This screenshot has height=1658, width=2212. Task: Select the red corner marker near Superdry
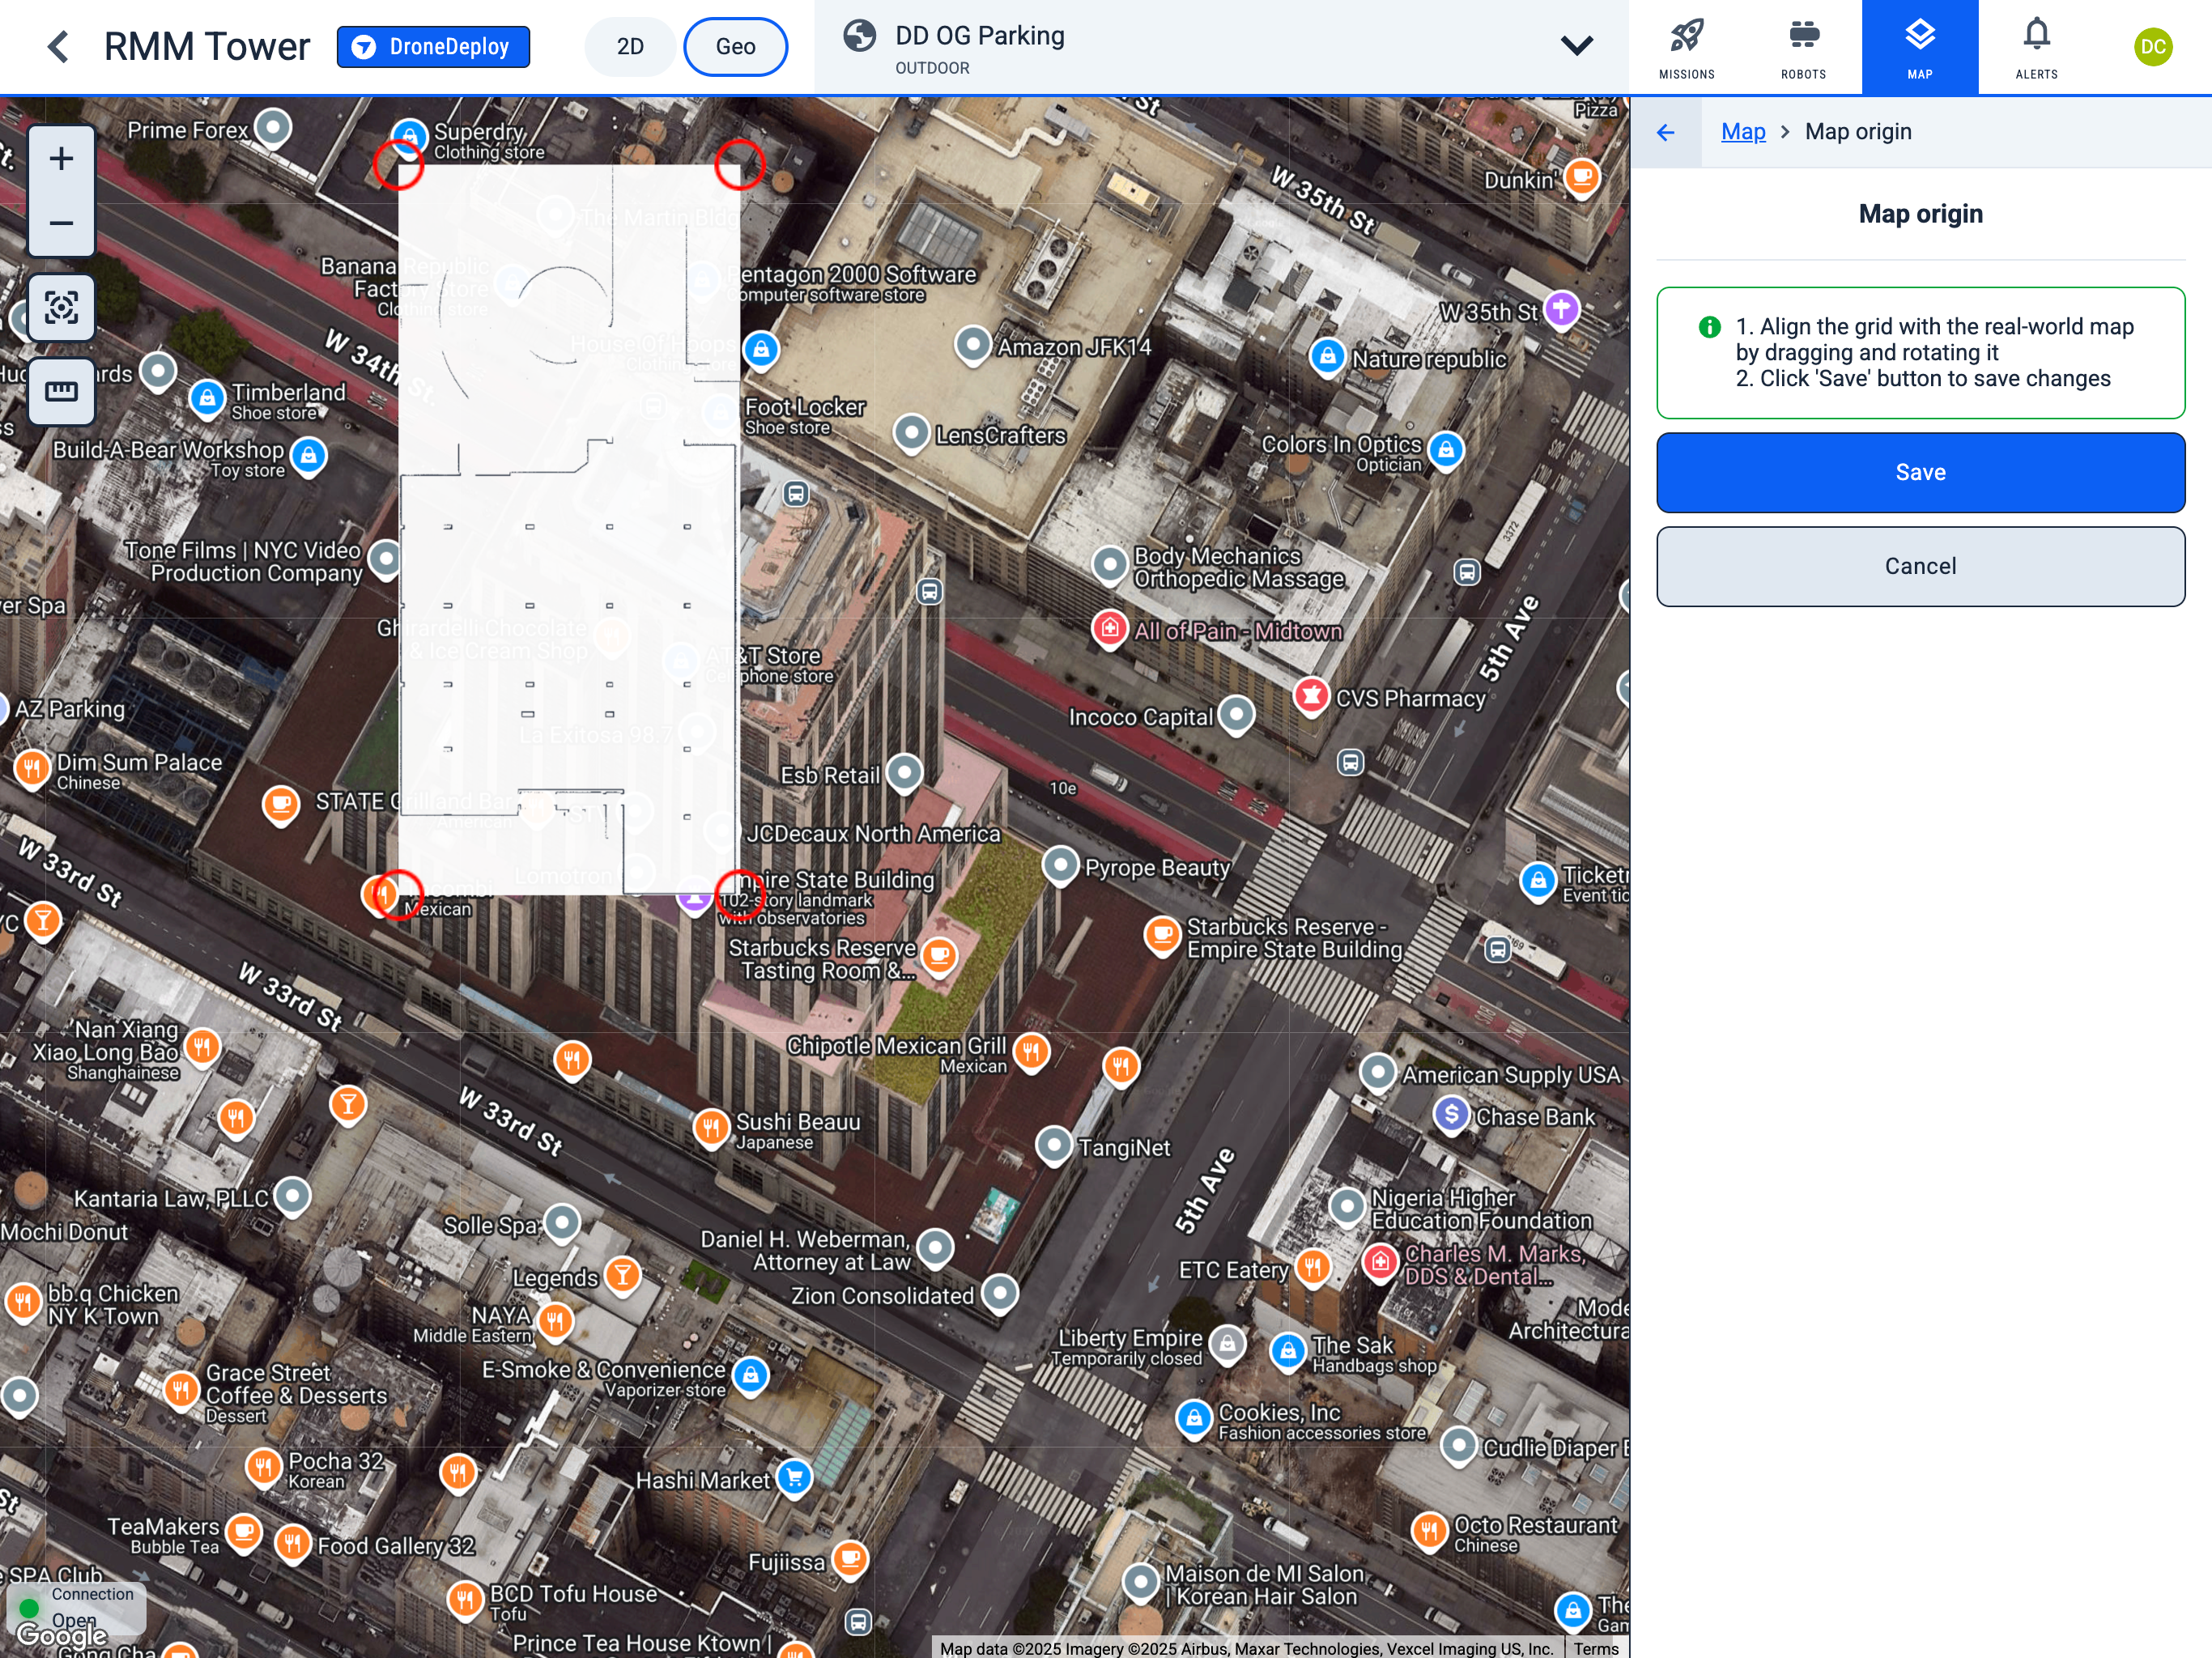point(400,165)
